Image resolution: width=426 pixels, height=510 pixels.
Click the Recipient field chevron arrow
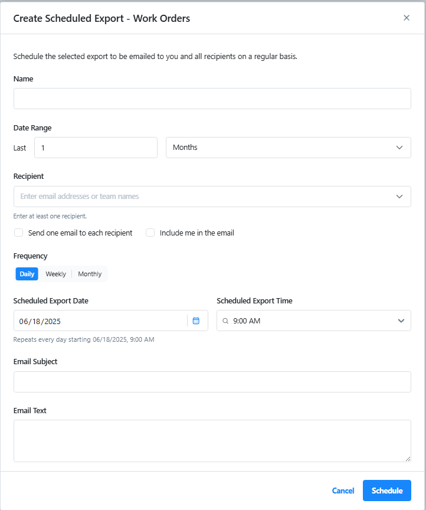pyautogui.click(x=399, y=197)
